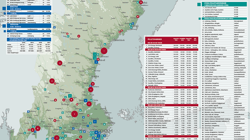The image size is (250, 140).
Task: Click the 'Umeå Energi' row in left table
Action: pyautogui.click(x=29, y=5)
